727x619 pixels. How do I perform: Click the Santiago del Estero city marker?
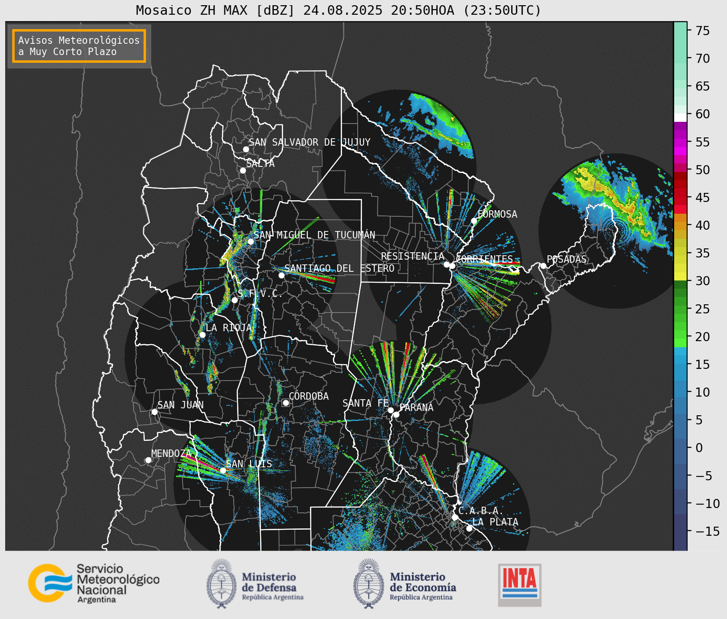(x=281, y=275)
